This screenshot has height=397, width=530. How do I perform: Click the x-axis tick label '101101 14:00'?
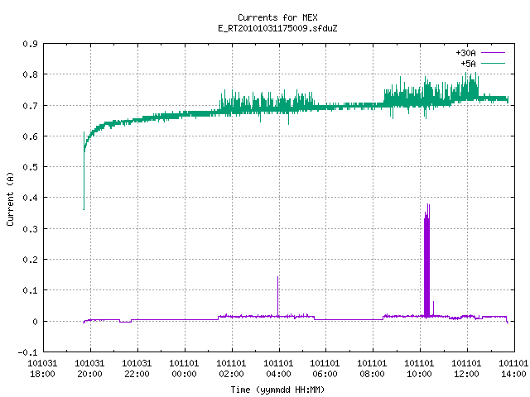(x=513, y=368)
